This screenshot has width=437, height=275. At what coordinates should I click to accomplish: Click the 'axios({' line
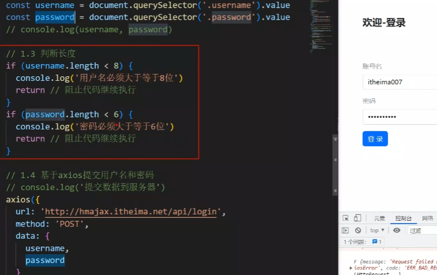[x=23, y=199]
